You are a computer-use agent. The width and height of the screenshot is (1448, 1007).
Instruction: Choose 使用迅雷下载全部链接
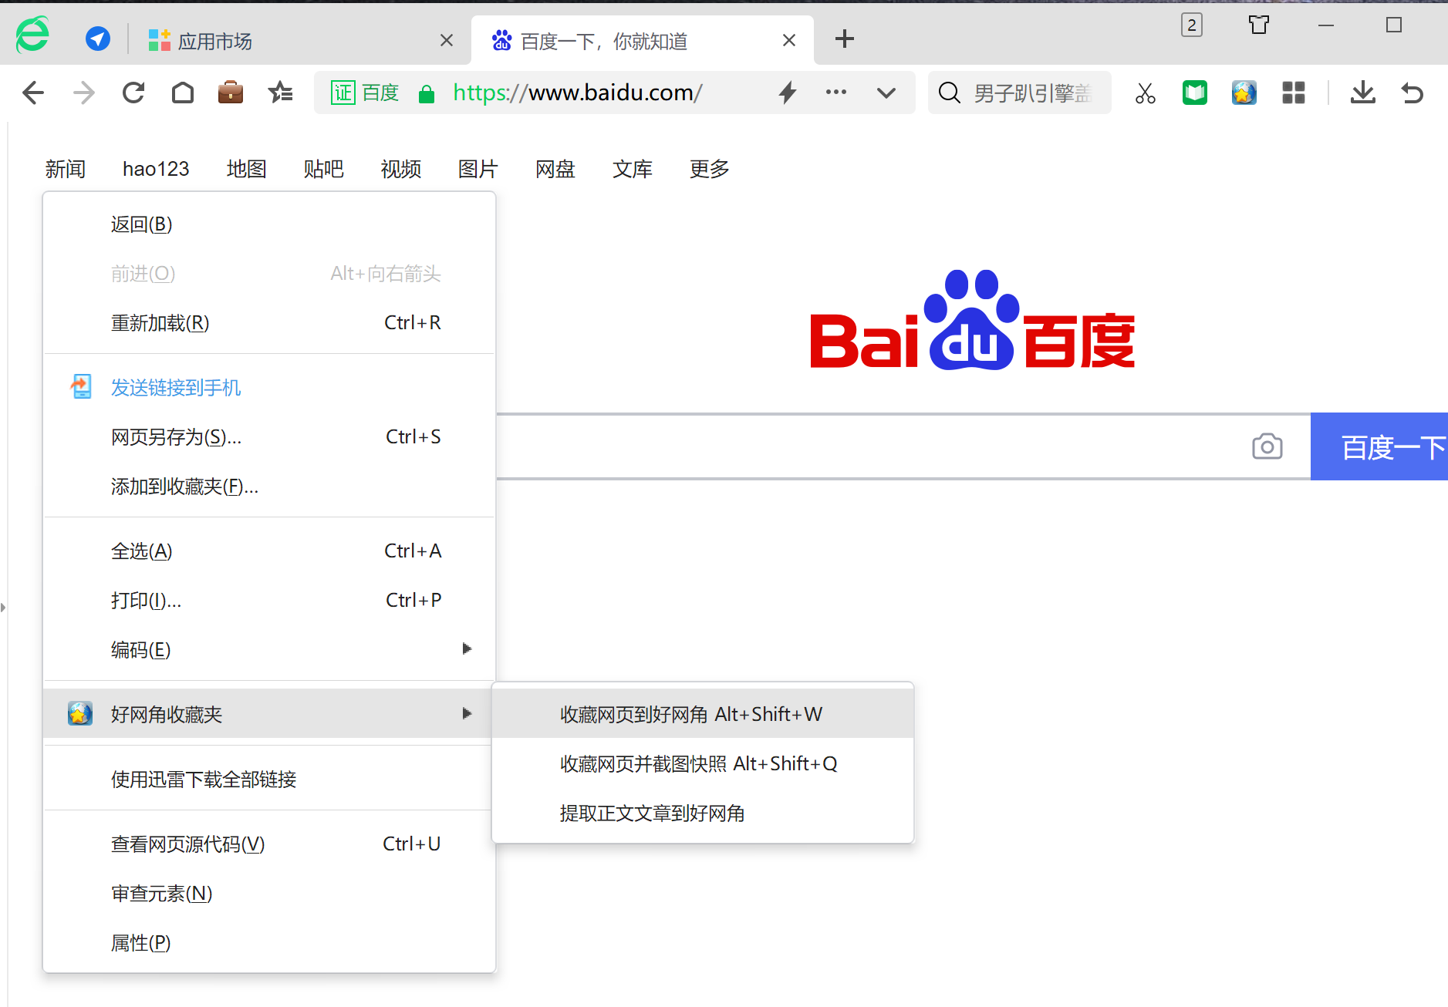pyautogui.click(x=269, y=780)
